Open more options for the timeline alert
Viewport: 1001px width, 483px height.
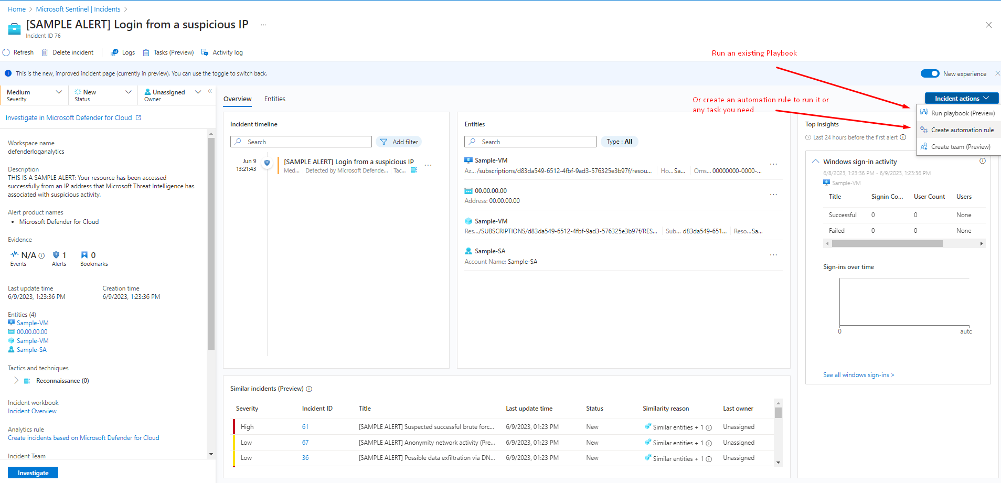[428, 165]
